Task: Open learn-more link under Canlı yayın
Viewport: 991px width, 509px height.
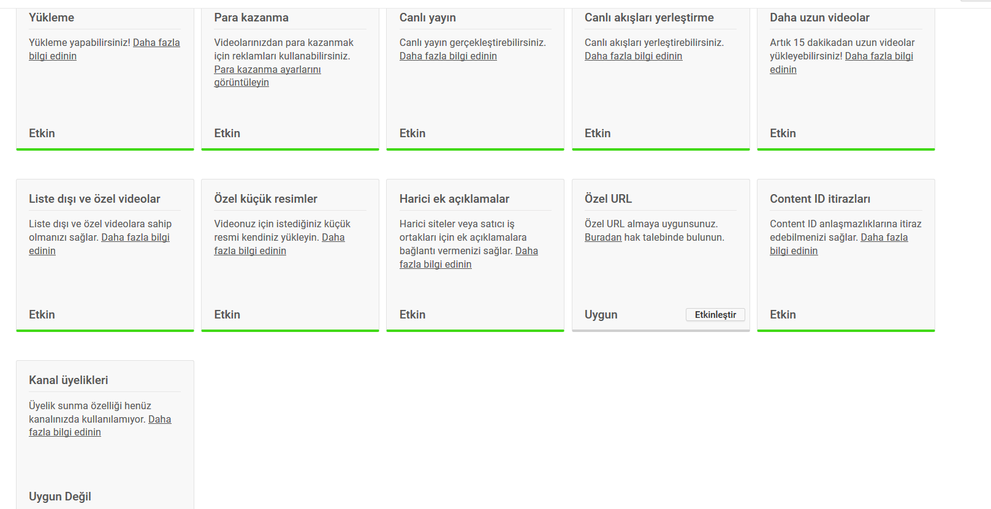Action: (448, 56)
